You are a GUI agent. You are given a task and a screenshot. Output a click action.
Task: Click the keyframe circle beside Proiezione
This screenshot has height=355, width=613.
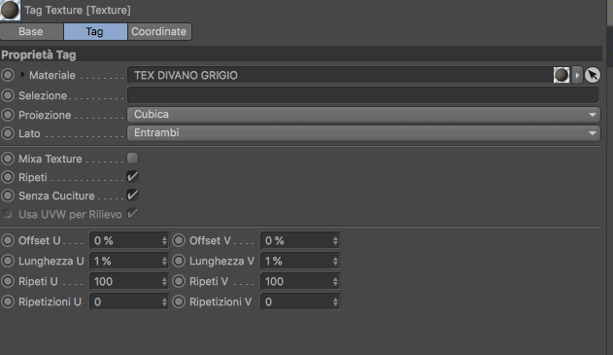click(x=8, y=115)
